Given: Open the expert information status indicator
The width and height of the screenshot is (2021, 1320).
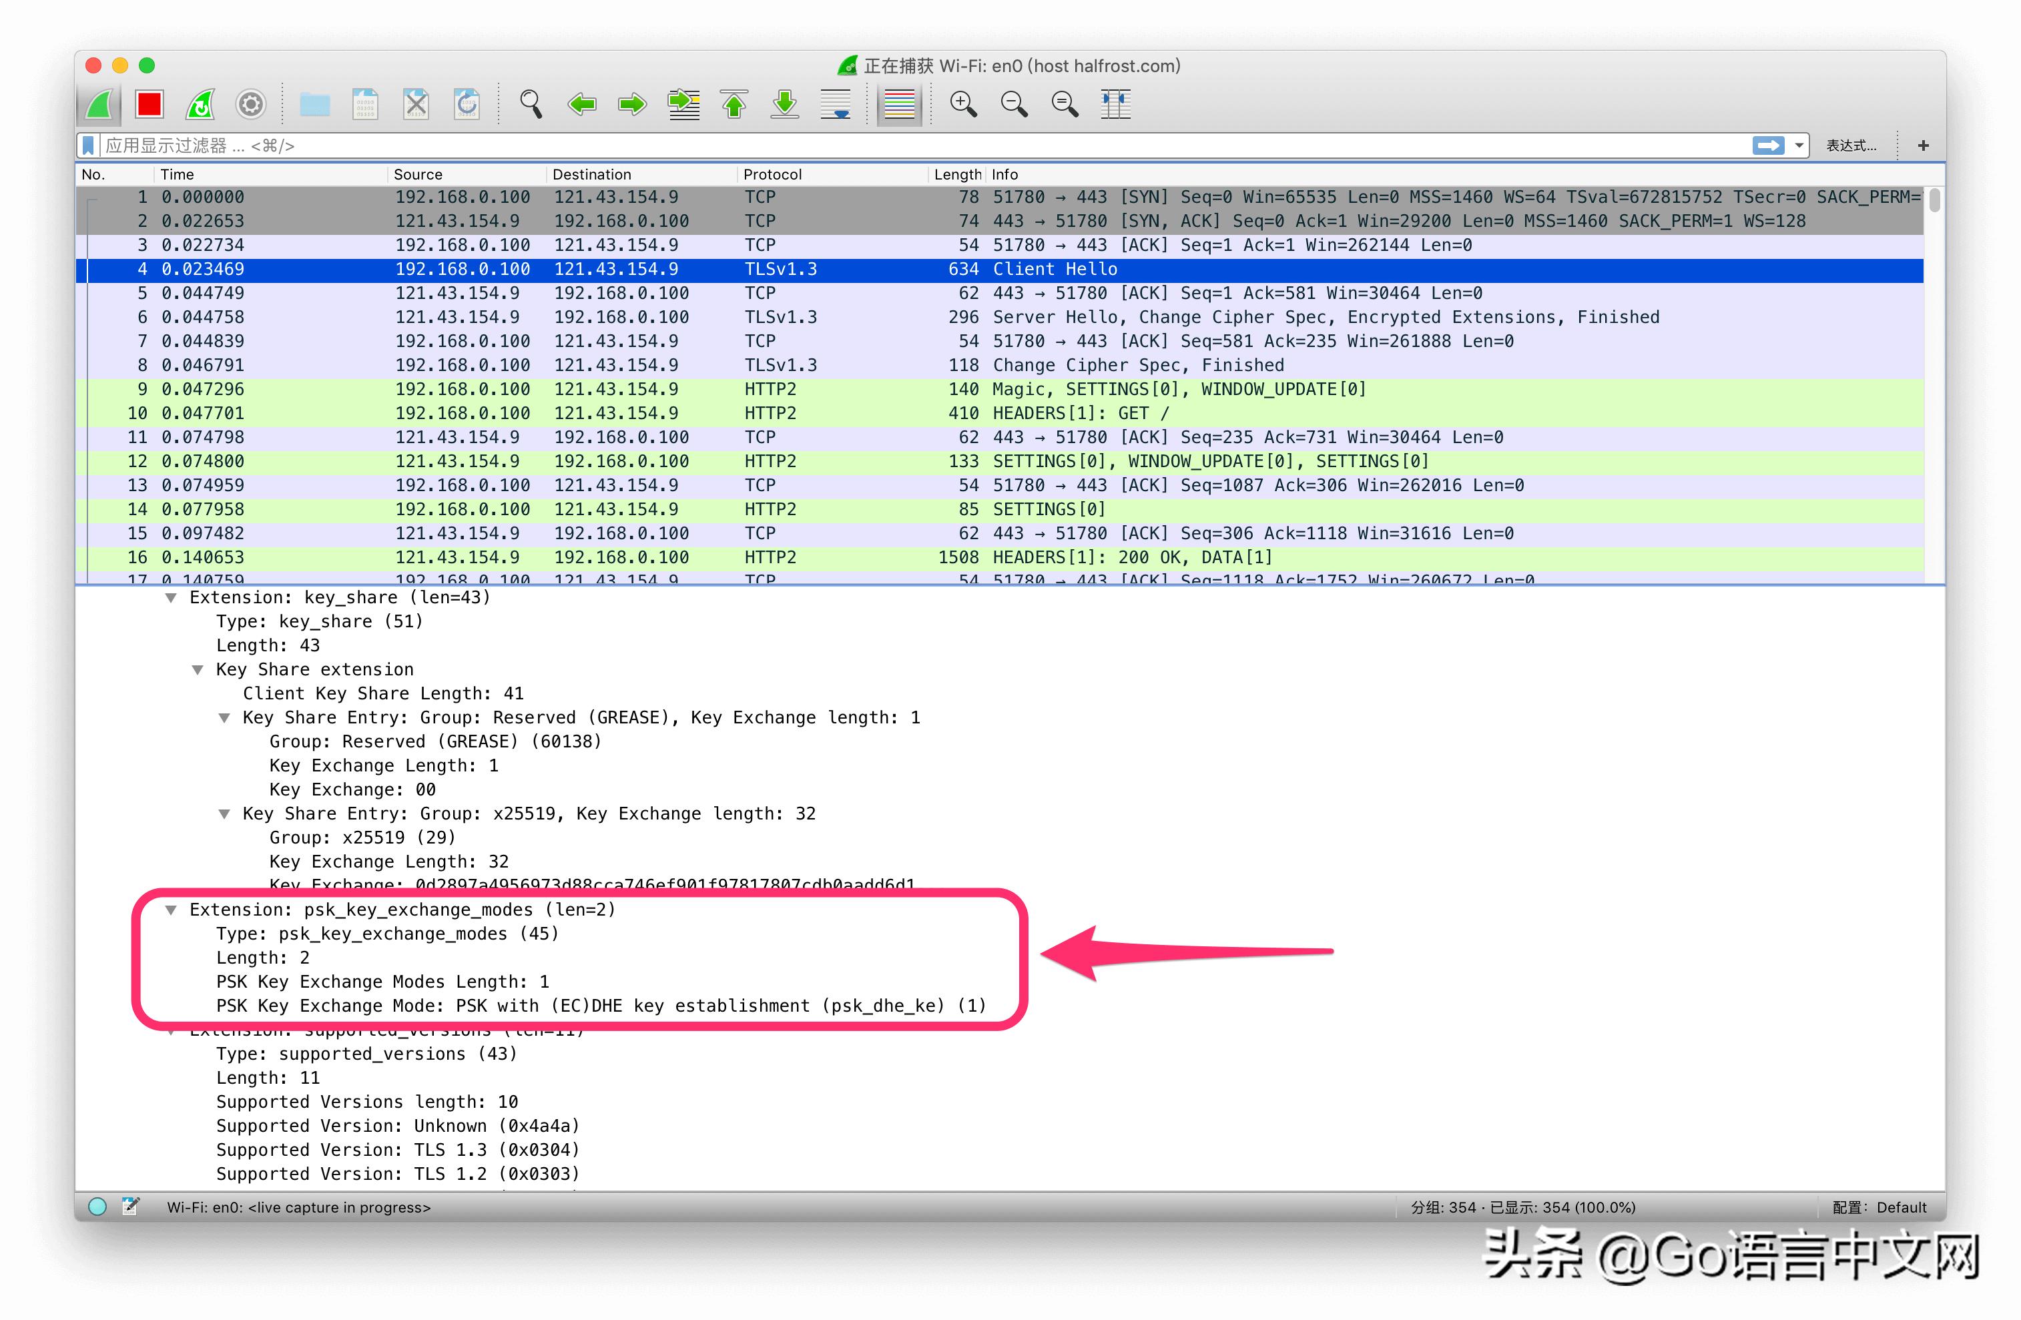Looking at the screenshot, I should point(97,1207).
